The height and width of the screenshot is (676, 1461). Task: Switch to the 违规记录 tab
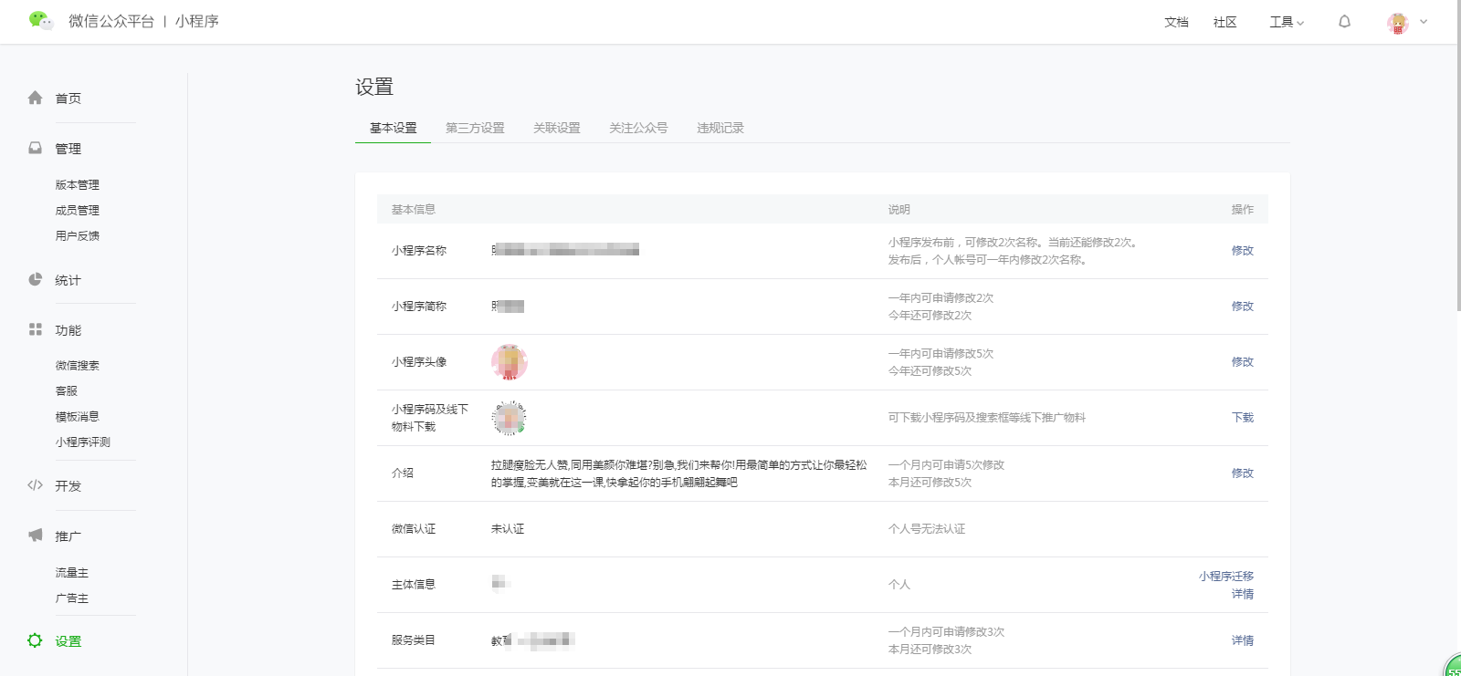[x=720, y=128]
